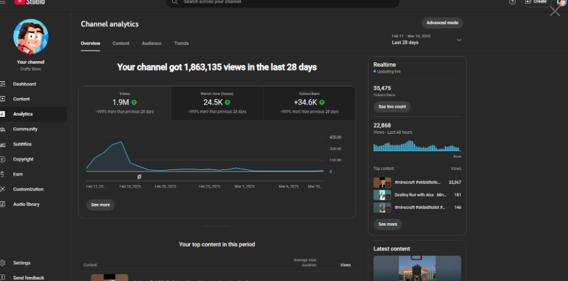The width and height of the screenshot is (568, 281).
Task: Switch to the Trends tab
Action: pyautogui.click(x=181, y=43)
